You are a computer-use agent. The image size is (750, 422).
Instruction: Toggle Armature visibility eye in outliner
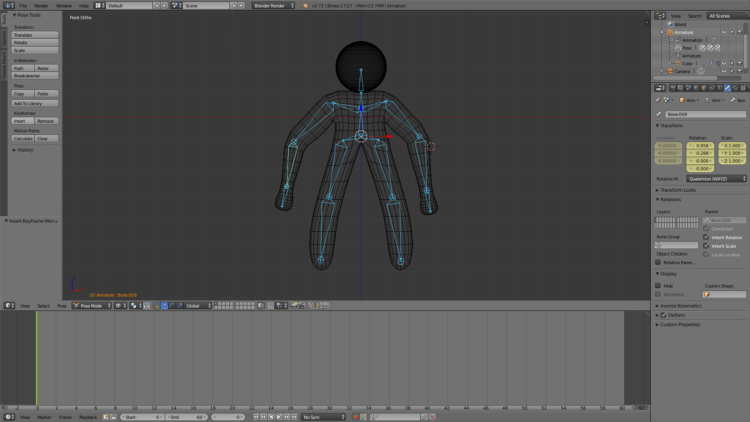[724, 32]
